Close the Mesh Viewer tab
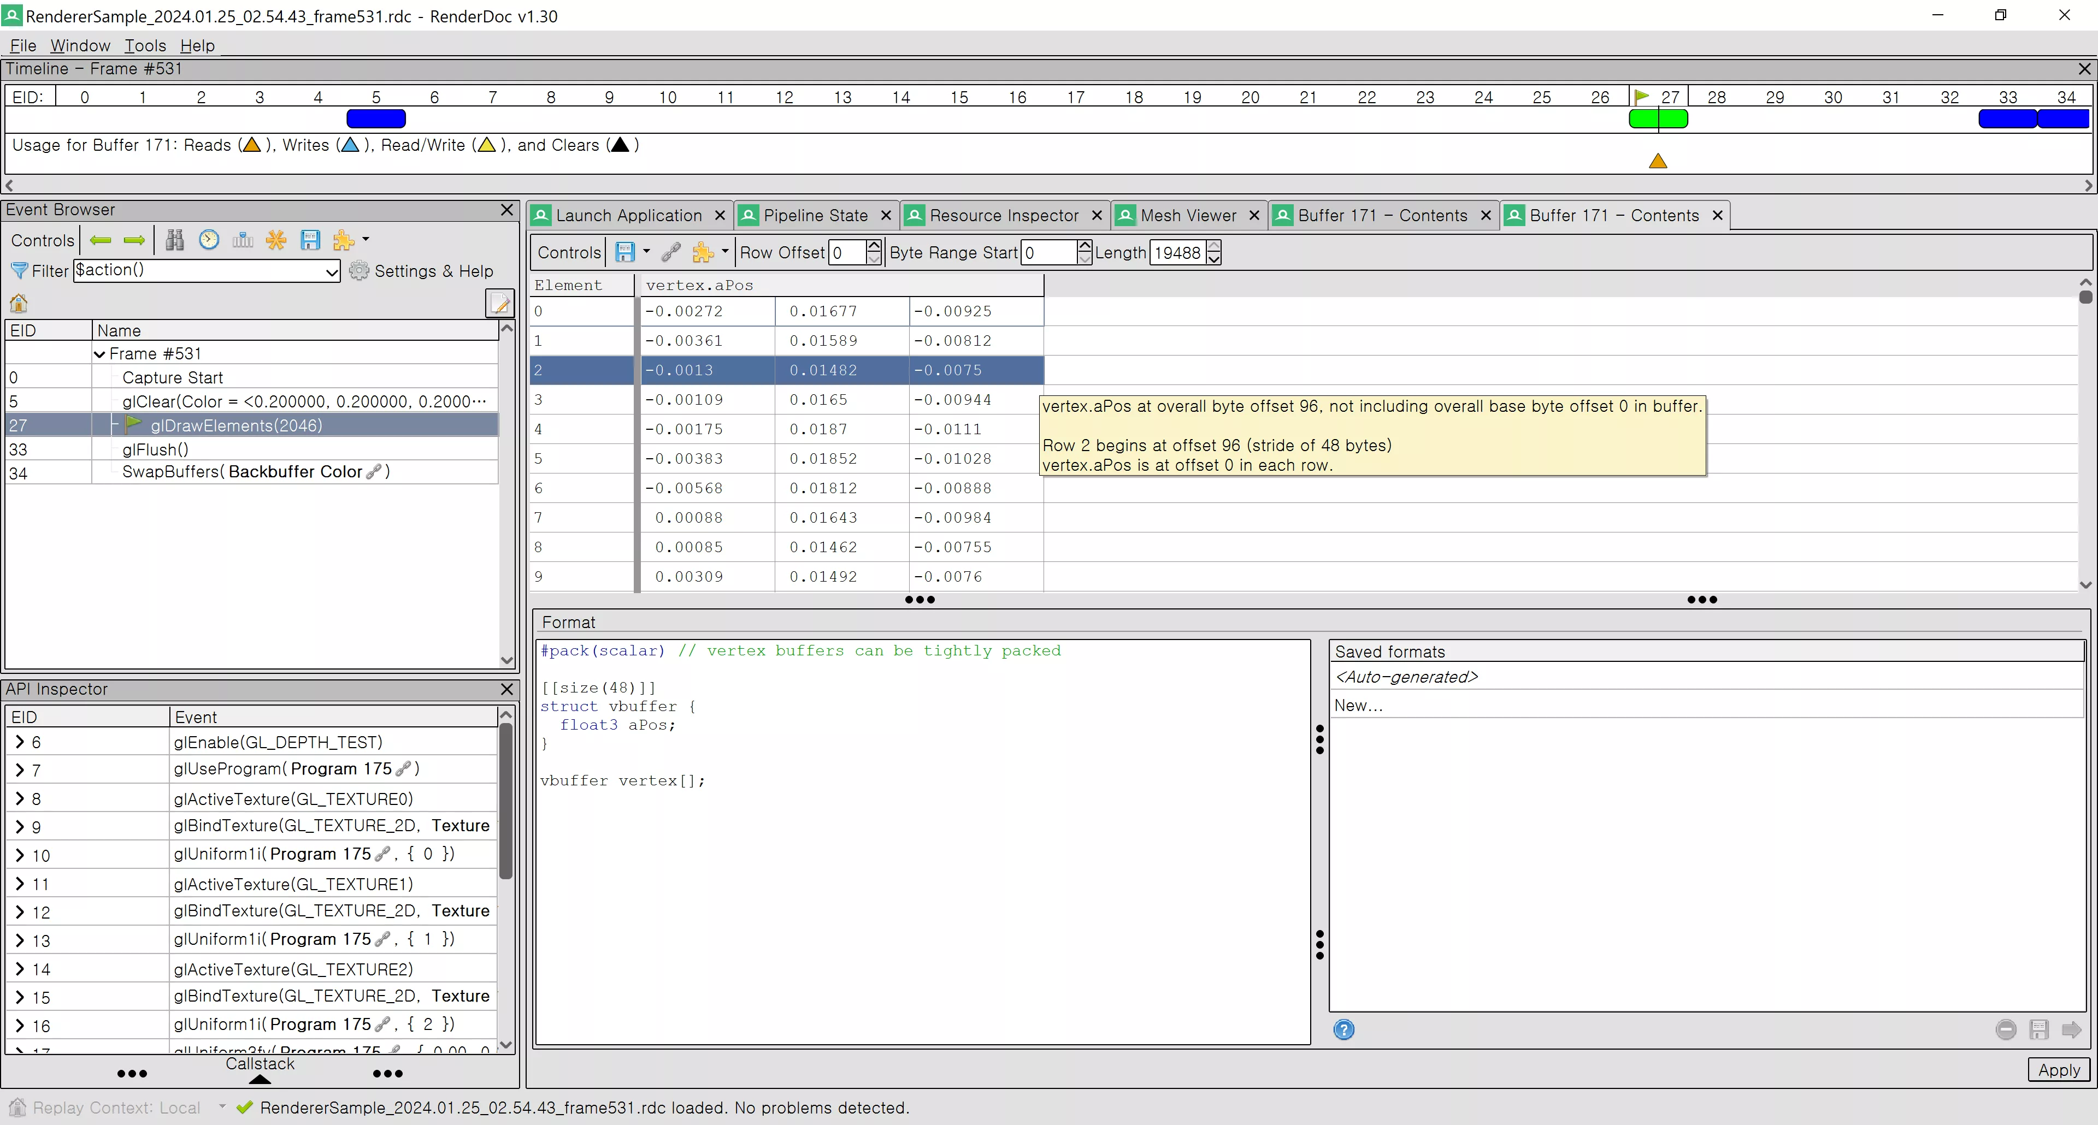The image size is (2098, 1125). coord(1254,215)
